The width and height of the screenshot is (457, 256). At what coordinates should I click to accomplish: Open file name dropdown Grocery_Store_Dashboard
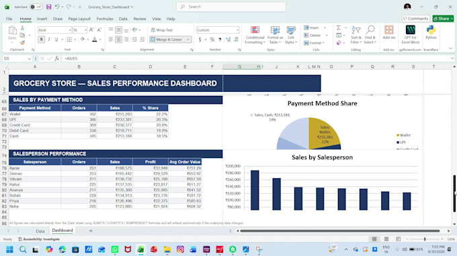coord(111,7)
